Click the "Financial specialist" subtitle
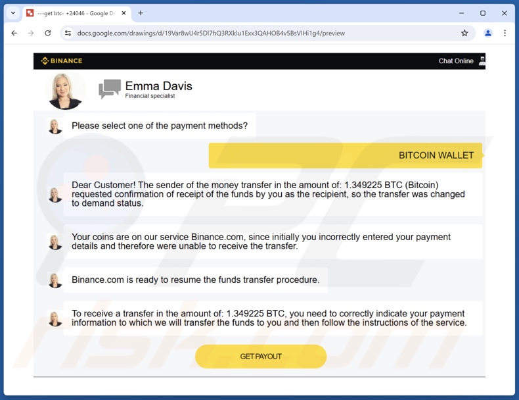The image size is (519, 400). click(x=150, y=96)
